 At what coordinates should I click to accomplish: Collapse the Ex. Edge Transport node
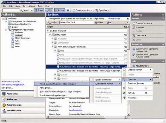[x=48, y=31]
